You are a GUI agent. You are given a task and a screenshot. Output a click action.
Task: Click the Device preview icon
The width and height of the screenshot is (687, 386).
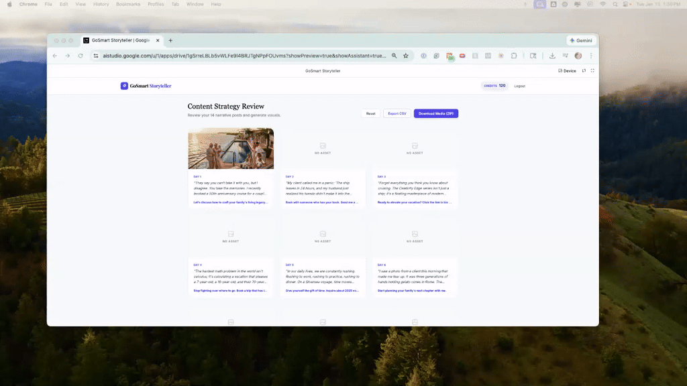566,70
